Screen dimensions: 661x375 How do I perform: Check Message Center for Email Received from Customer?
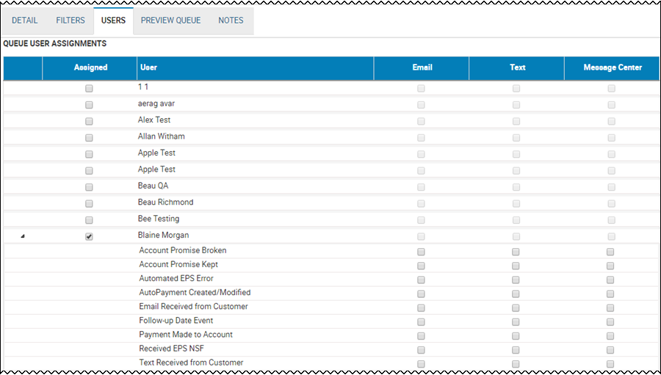tap(610, 308)
